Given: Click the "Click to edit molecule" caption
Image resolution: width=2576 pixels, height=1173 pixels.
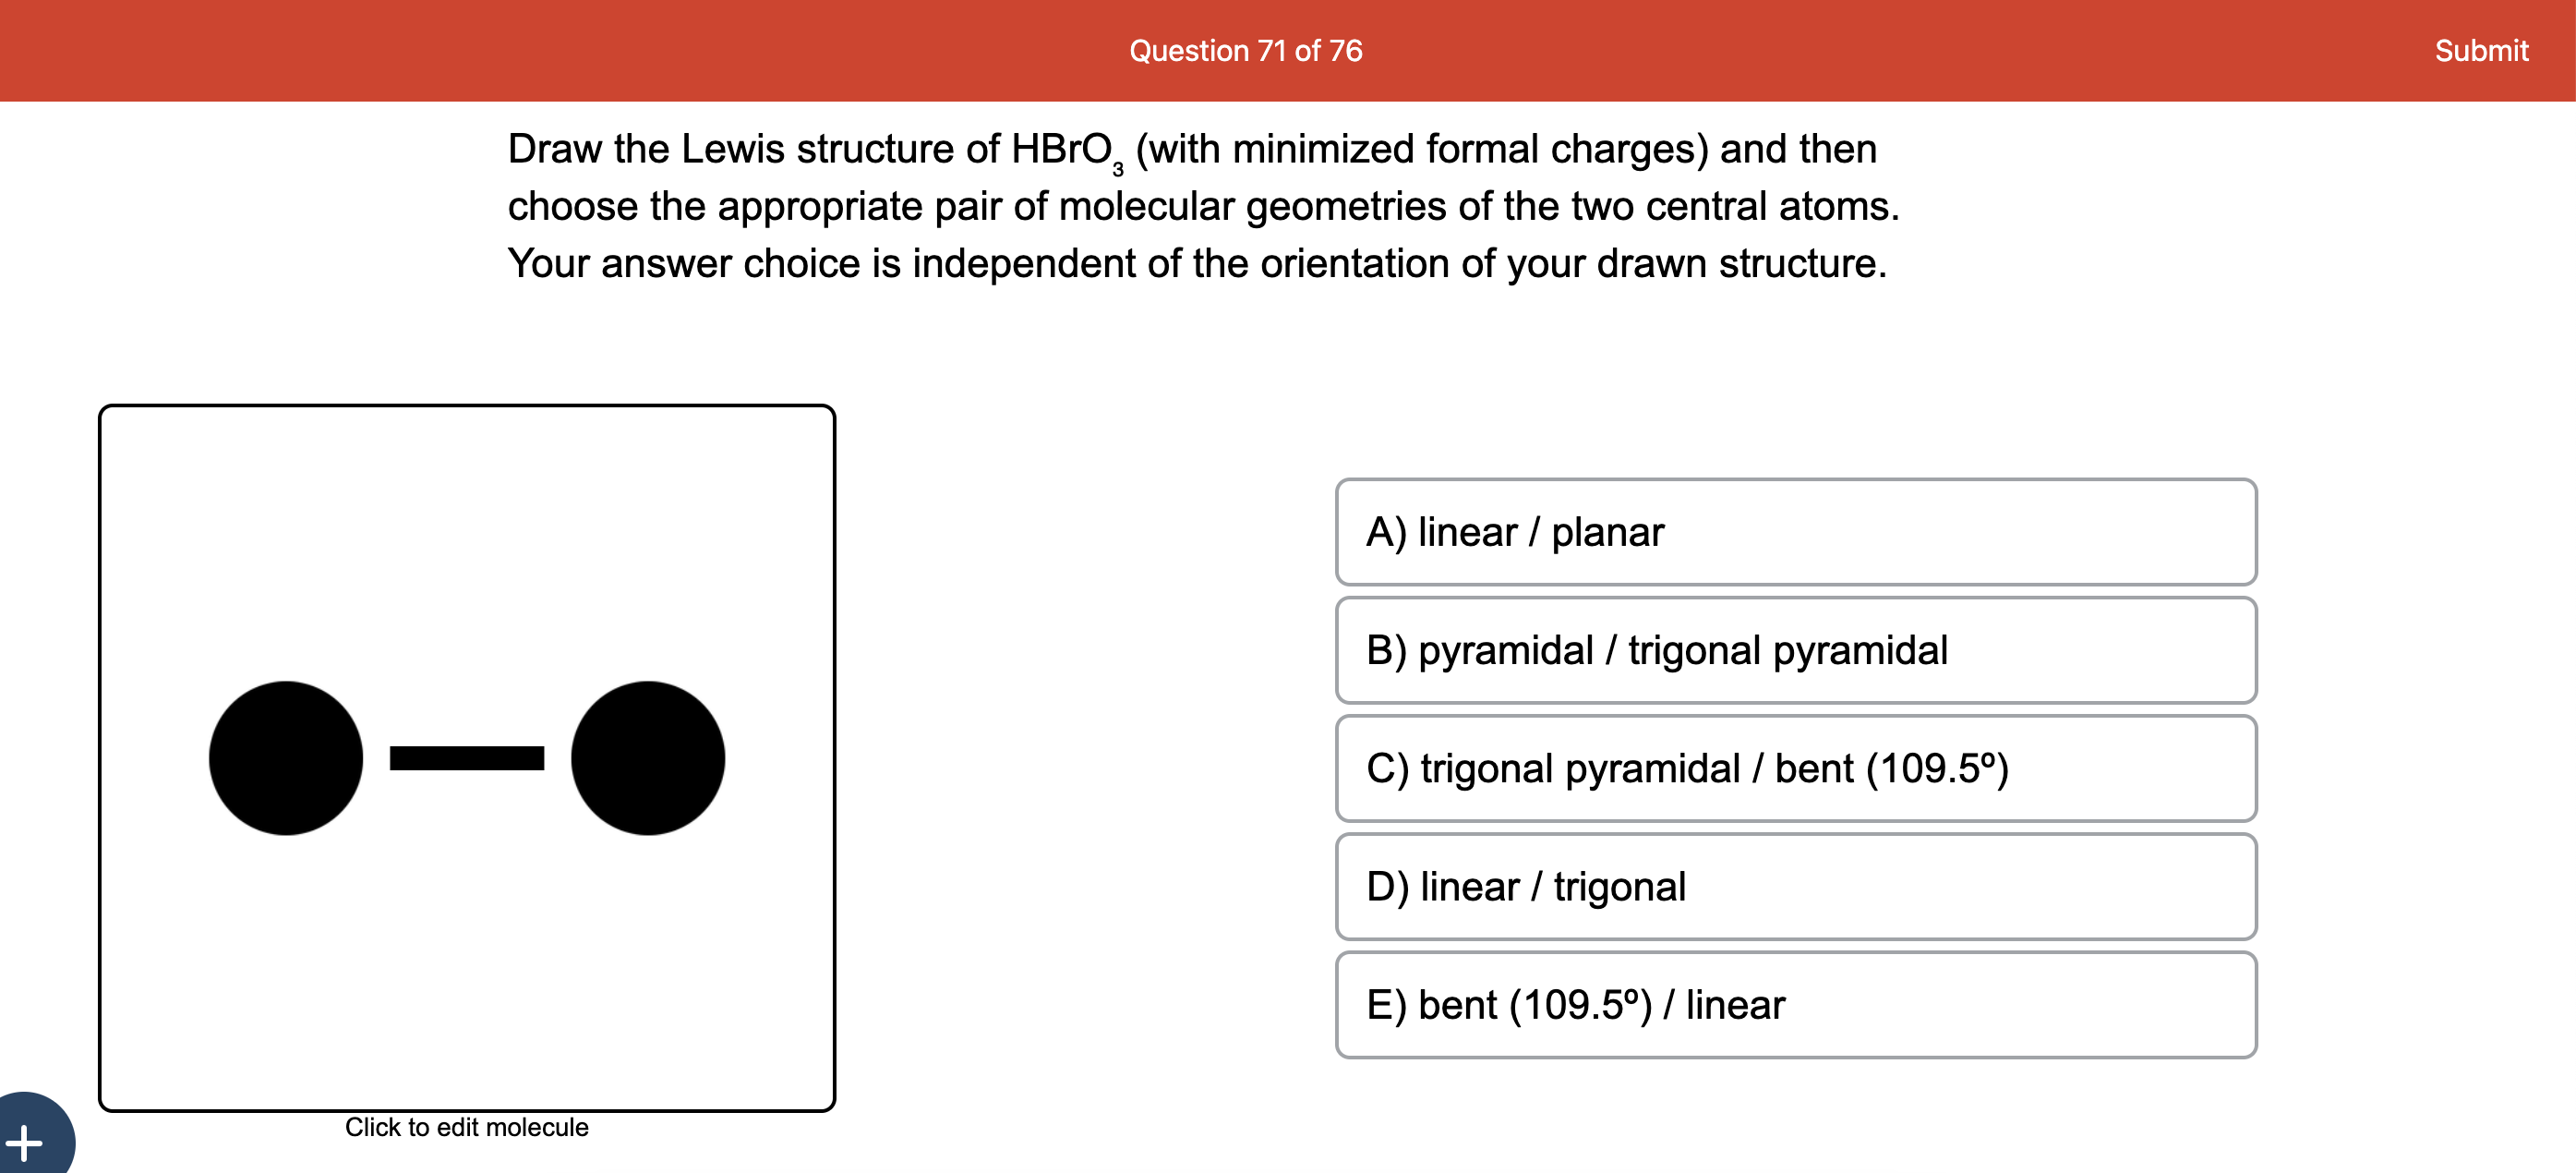Looking at the screenshot, I should click(x=466, y=1127).
